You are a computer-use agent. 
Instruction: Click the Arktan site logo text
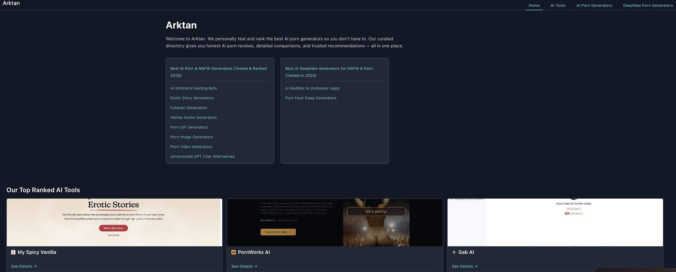[x=11, y=3]
